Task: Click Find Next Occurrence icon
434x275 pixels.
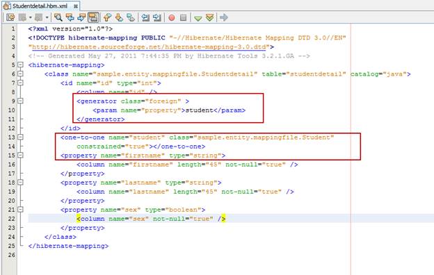Action: coord(81,17)
